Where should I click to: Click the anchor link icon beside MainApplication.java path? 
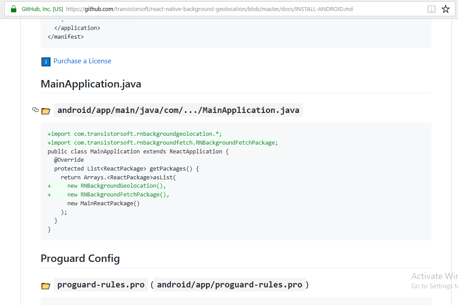[35, 110]
